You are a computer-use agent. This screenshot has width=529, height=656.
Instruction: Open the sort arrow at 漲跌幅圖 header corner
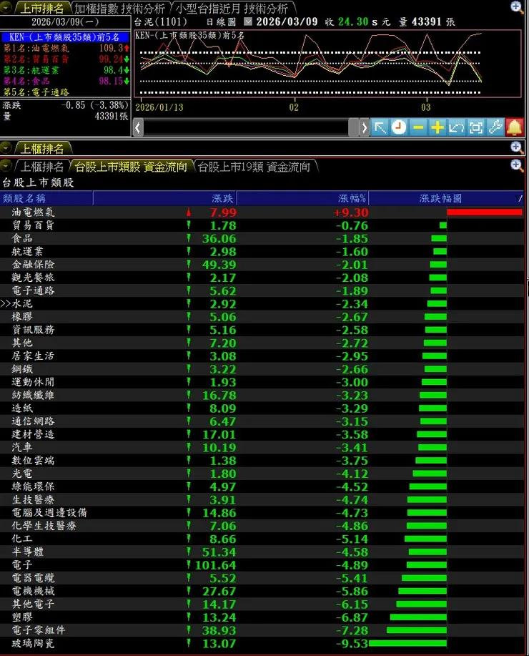520,198
